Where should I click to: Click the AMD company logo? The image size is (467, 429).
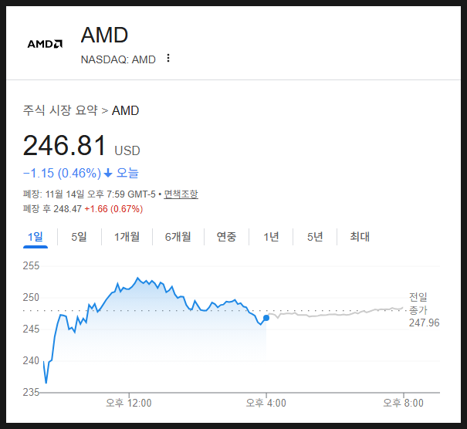point(45,44)
